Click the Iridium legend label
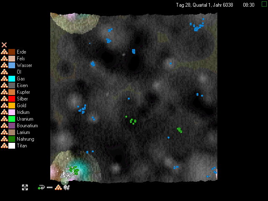The image size is (268, 201). click(x=24, y=112)
